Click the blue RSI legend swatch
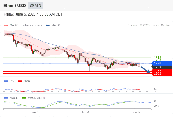173x117 pixels. (x=6, y=81)
